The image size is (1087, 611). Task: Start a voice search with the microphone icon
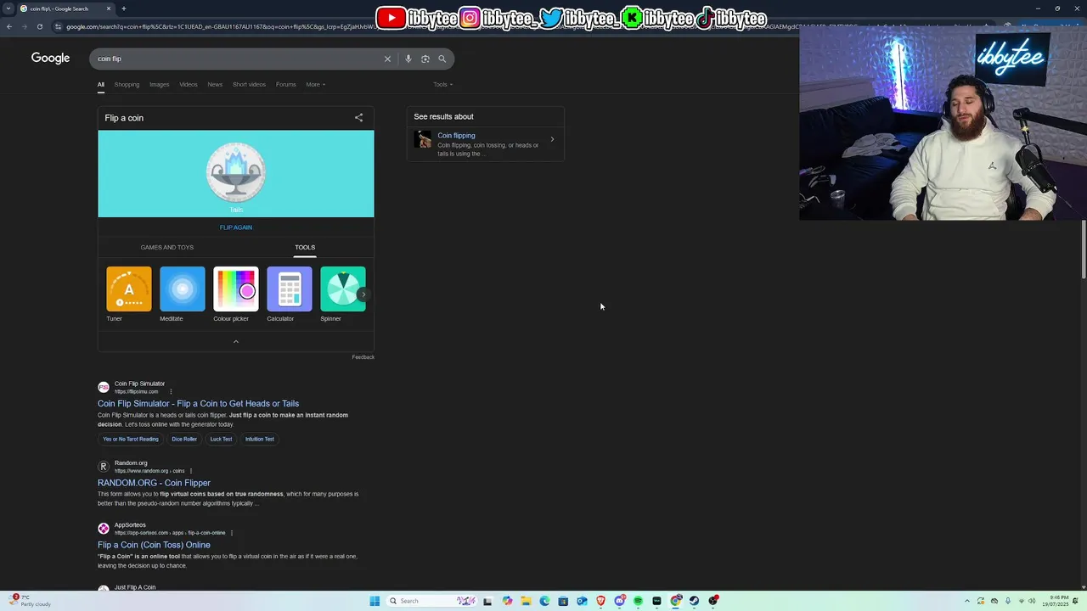tap(408, 59)
